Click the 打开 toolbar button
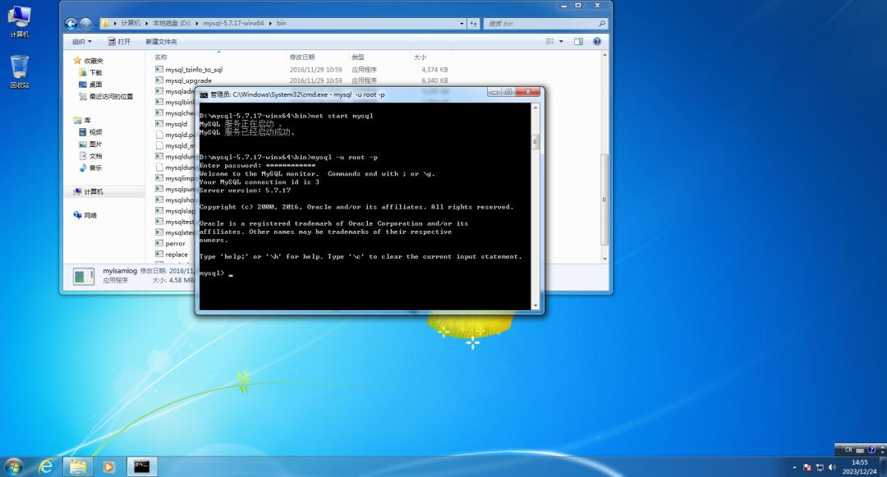 tap(119, 42)
